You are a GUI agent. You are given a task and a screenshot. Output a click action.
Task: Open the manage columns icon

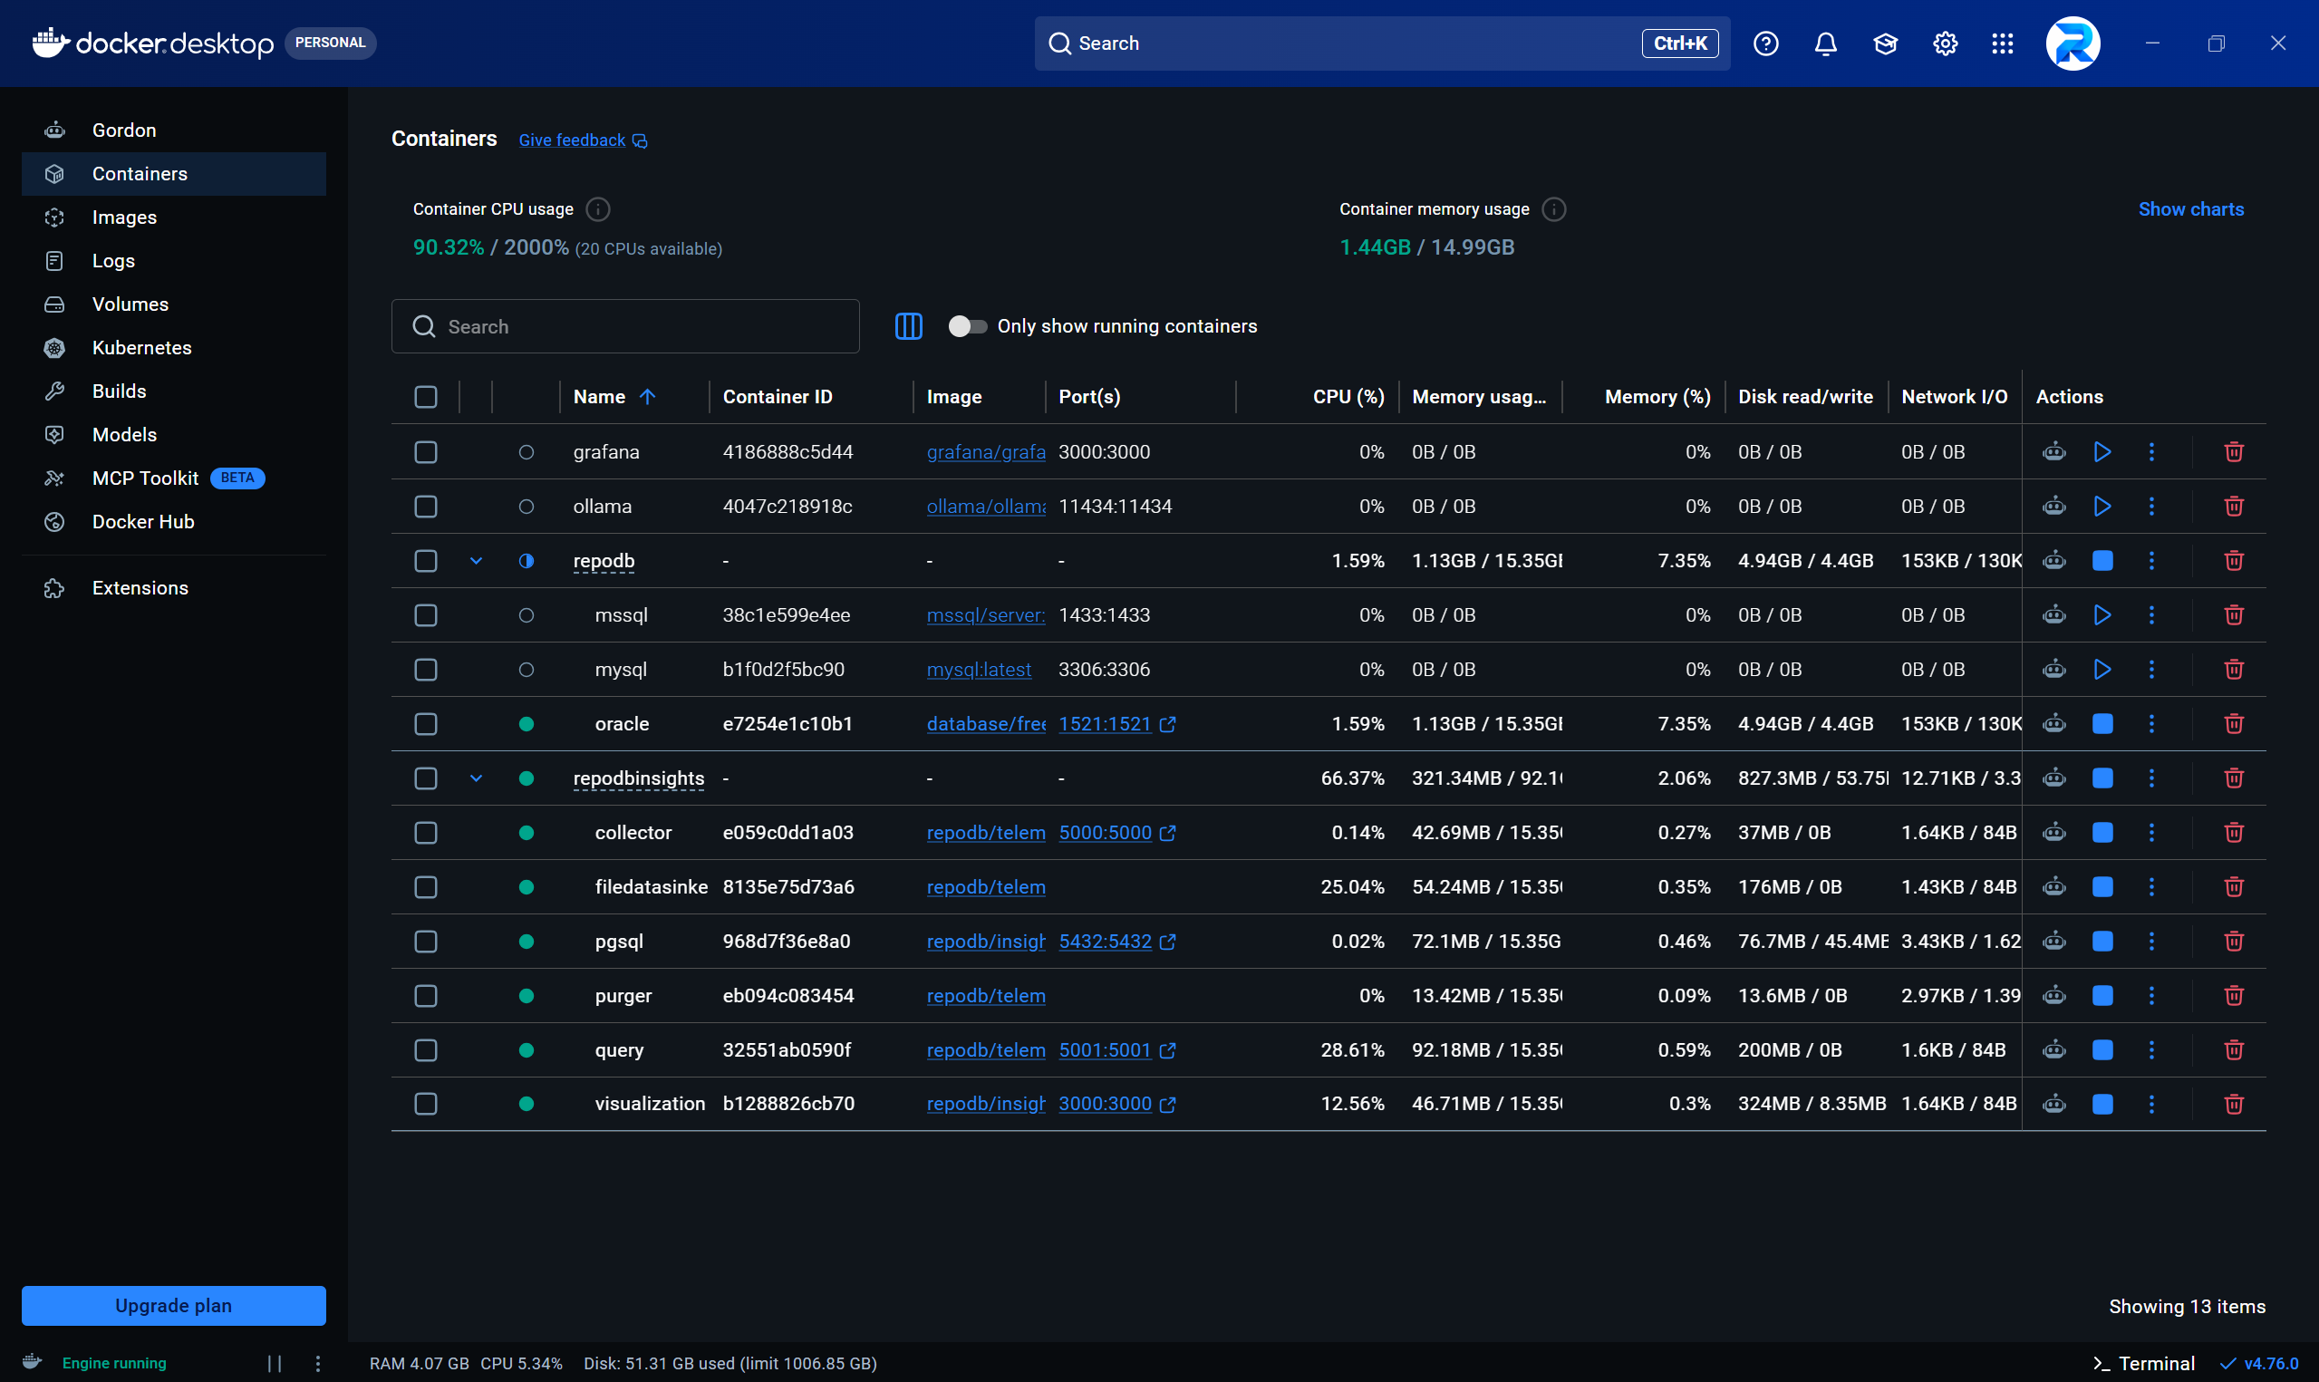pos(908,326)
